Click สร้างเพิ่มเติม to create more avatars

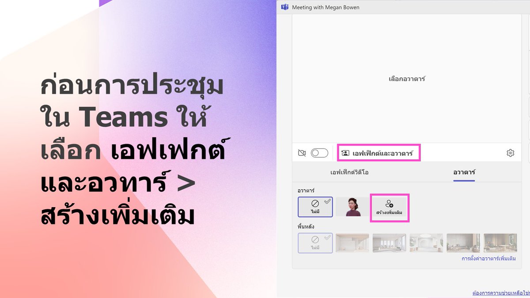pos(389,207)
